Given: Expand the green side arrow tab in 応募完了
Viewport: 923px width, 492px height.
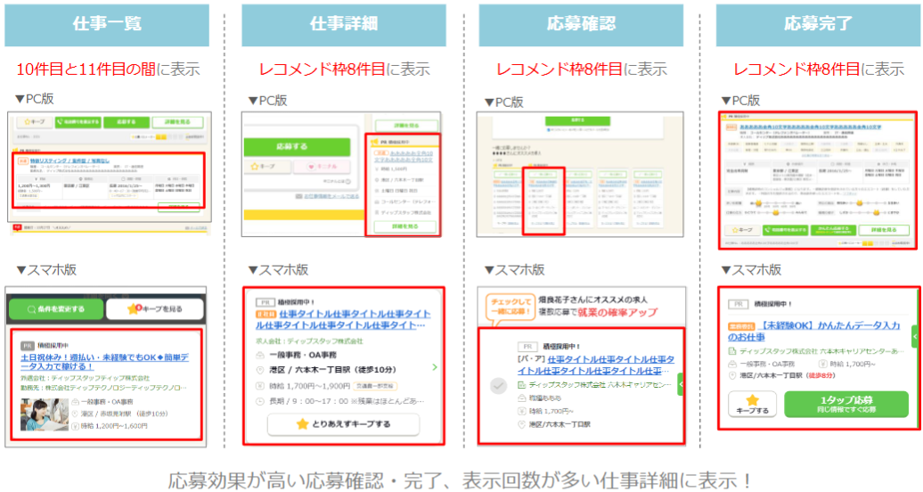Looking at the screenshot, I should pos(914,337).
